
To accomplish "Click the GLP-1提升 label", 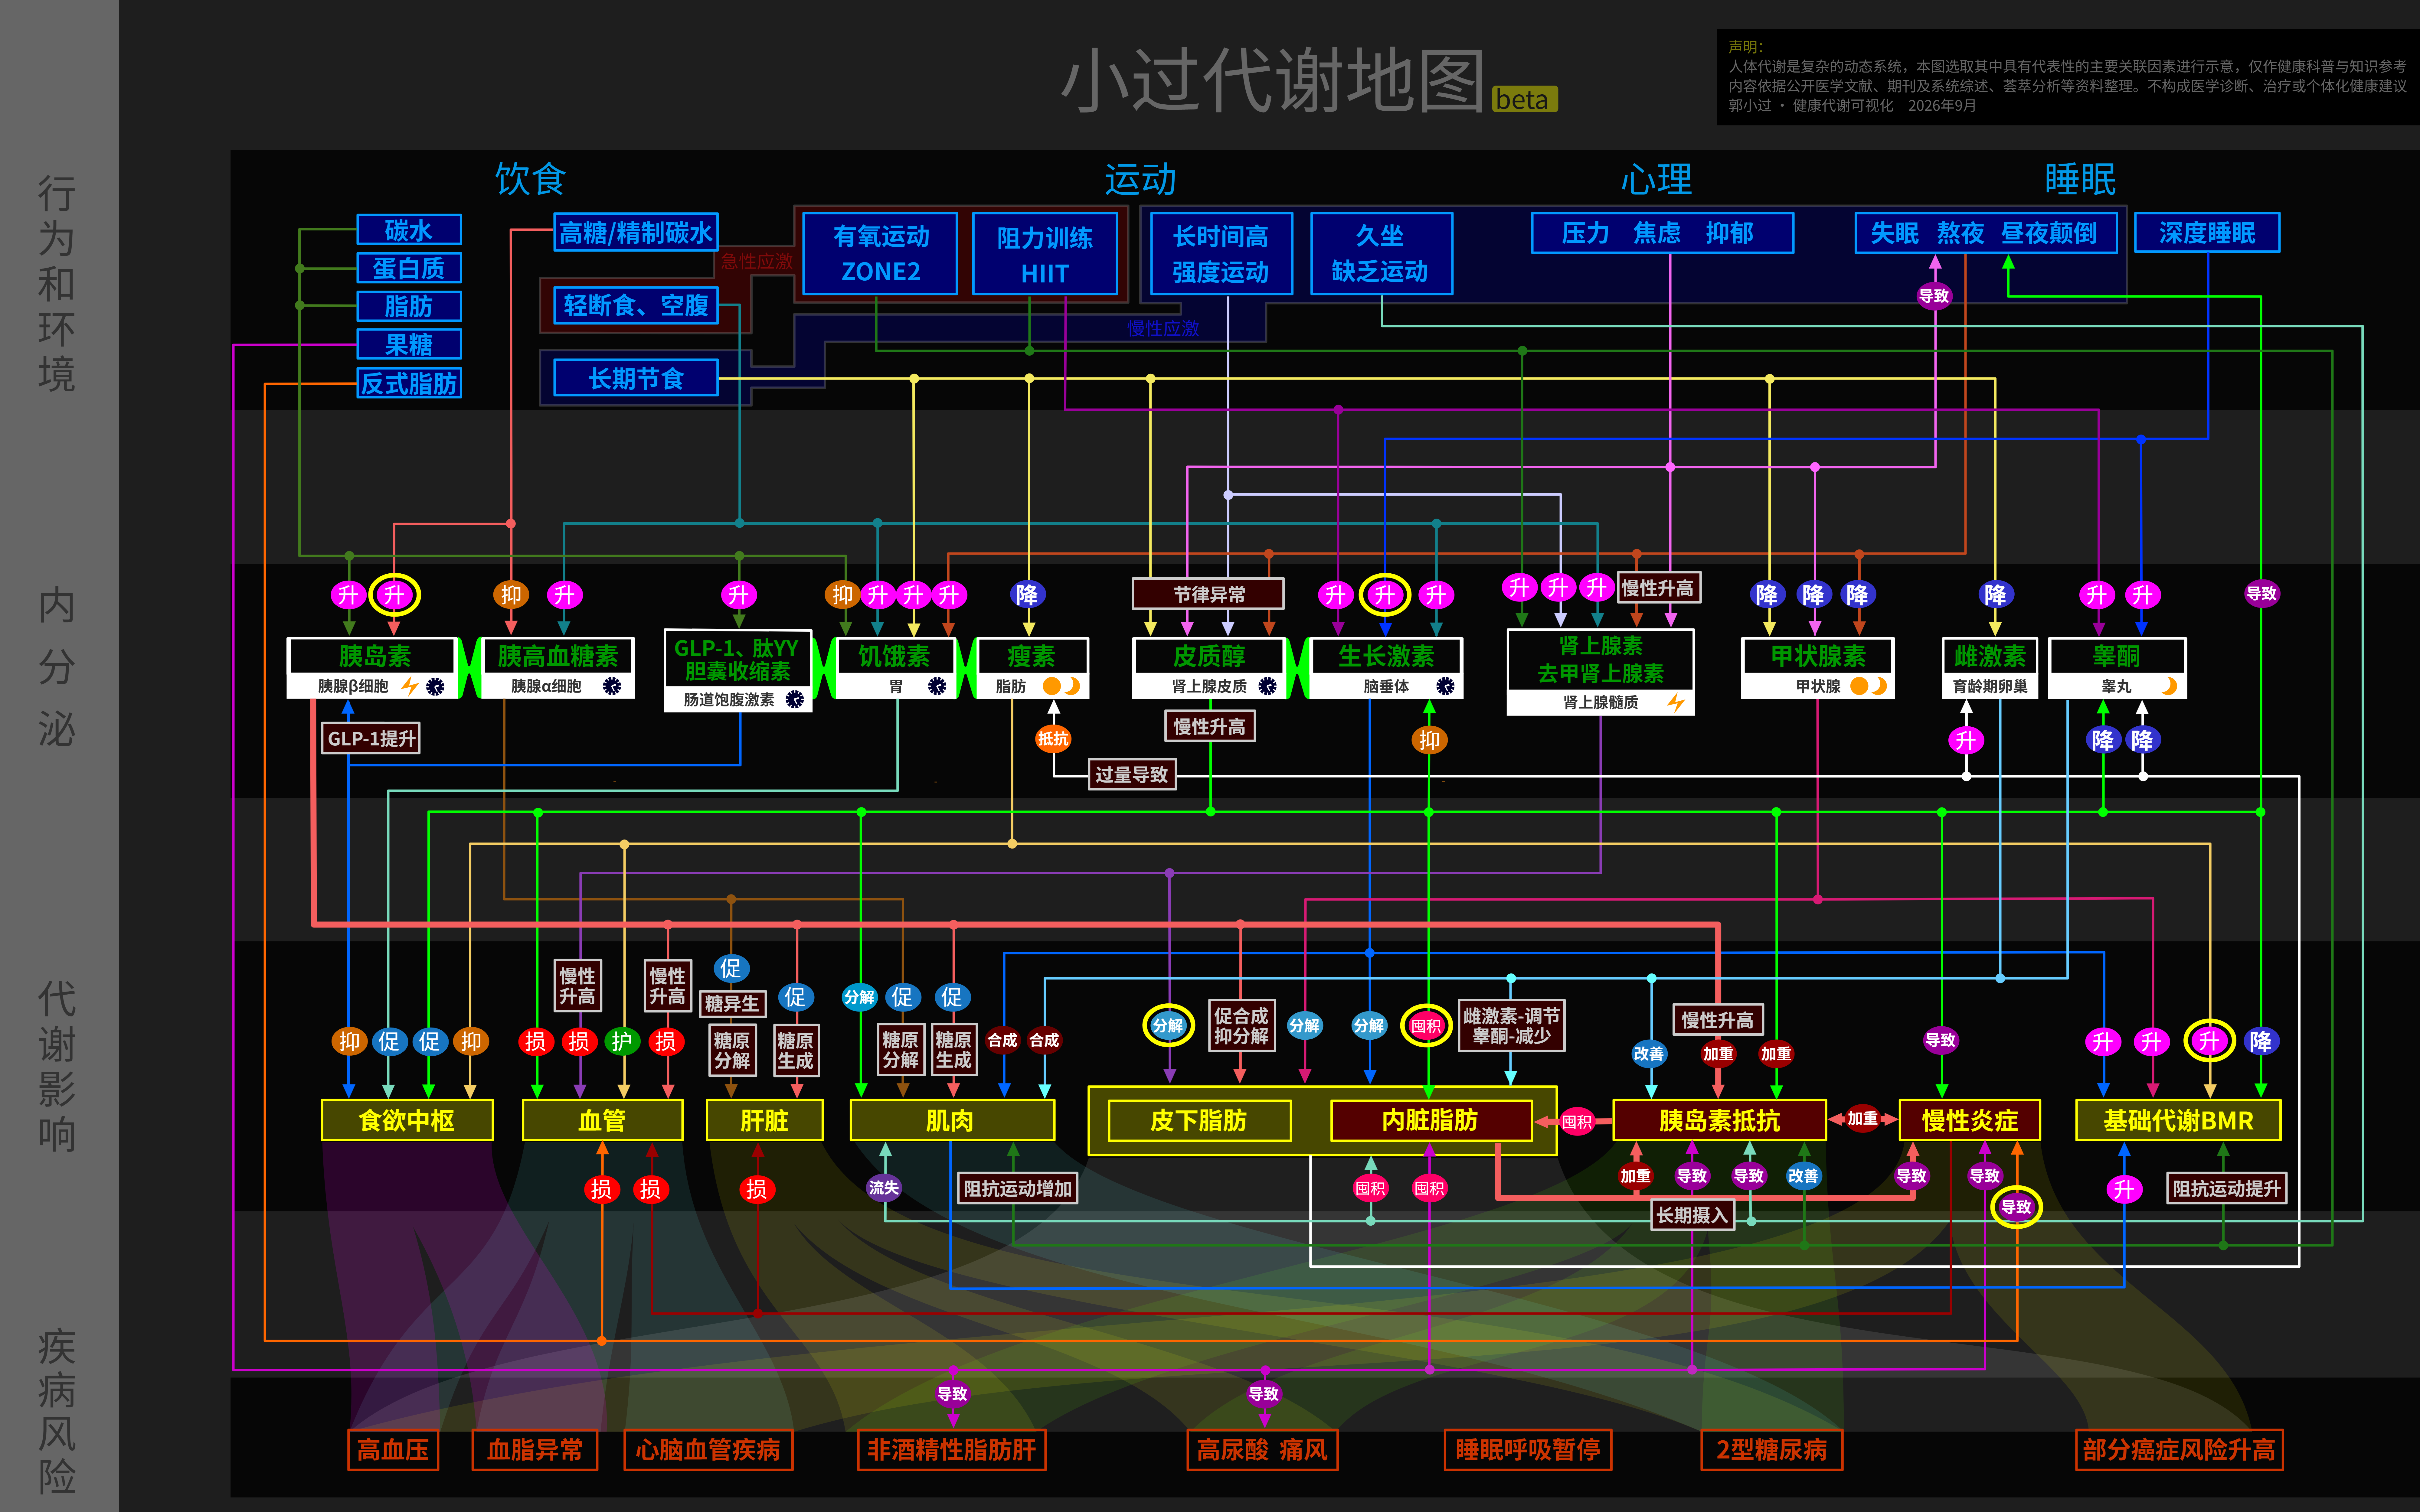I will pyautogui.click(x=371, y=738).
